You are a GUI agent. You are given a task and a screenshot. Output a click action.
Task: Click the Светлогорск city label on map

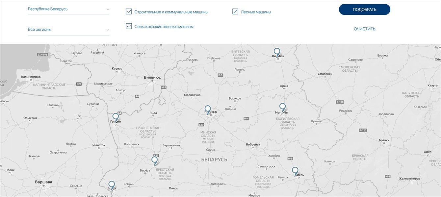click(x=266, y=166)
